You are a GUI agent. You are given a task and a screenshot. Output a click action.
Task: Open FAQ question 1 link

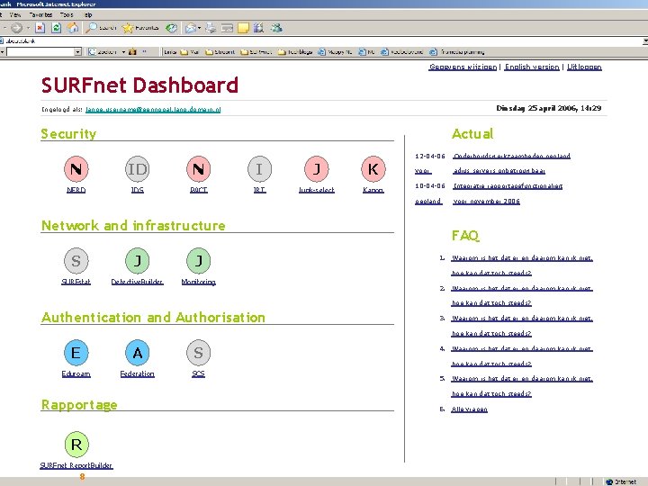tap(522, 265)
